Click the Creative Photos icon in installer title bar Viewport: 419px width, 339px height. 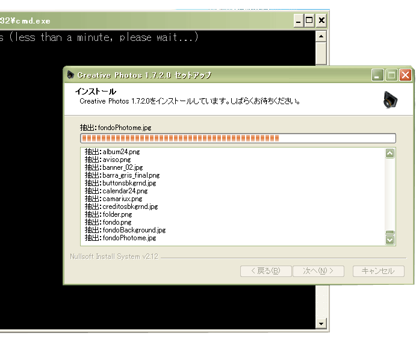point(70,75)
